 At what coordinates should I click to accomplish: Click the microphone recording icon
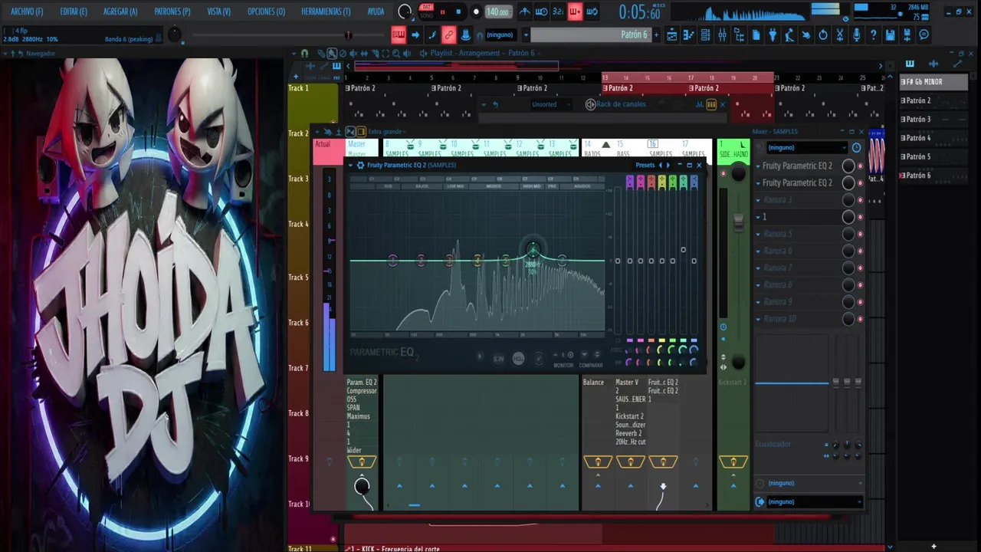tap(857, 34)
